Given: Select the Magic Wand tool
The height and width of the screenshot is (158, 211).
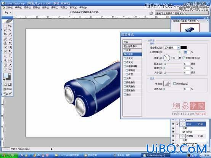Looking at the screenshot, I should click(10, 30).
